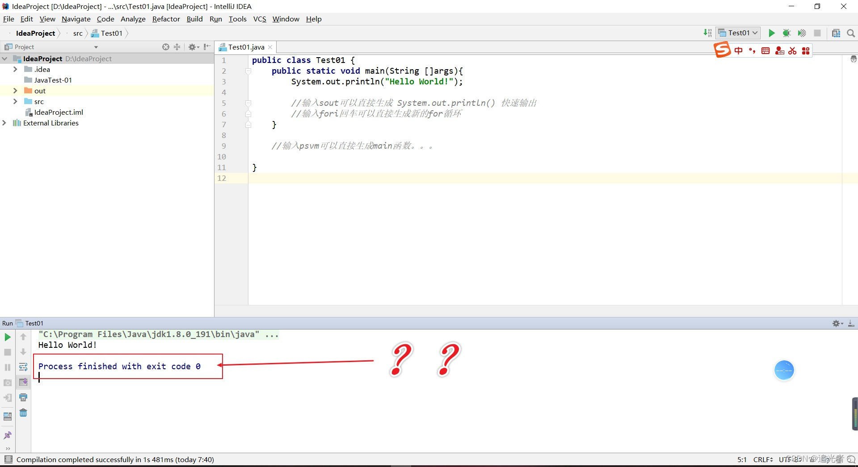Run with coverage icon in toolbar
The height and width of the screenshot is (467, 858).
click(802, 33)
